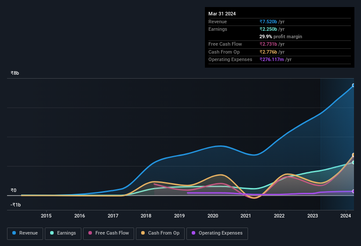This screenshot has width=361, height=246.
Task: Click the ₹0 y-axis label
Action: (x=13, y=190)
